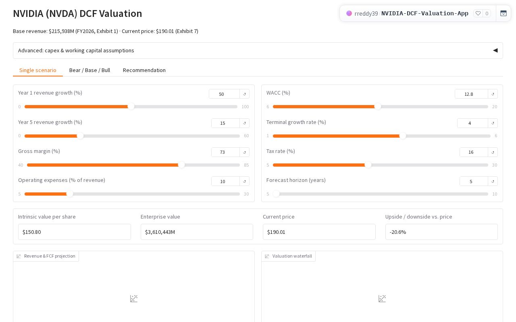Click the 'Terminal growth rate (%)' label

click(296, 122)
